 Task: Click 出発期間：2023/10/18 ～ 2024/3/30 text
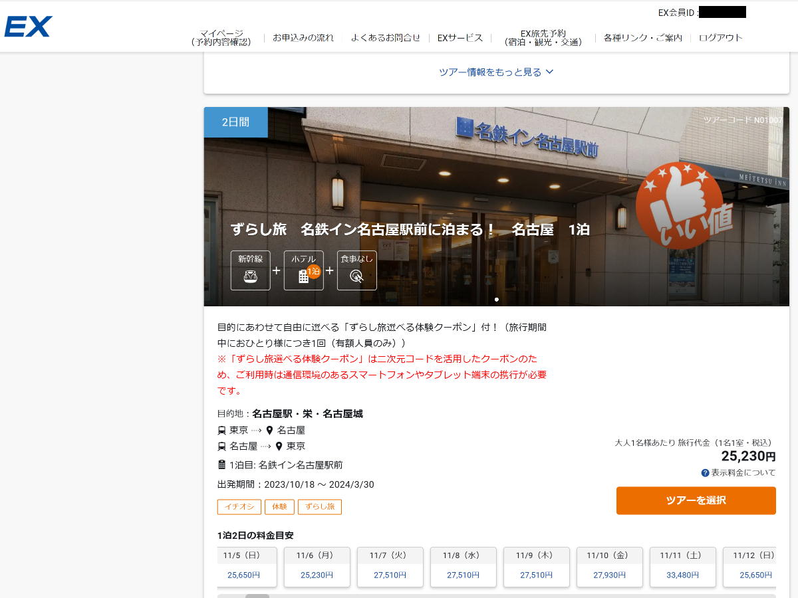[296, 484]
